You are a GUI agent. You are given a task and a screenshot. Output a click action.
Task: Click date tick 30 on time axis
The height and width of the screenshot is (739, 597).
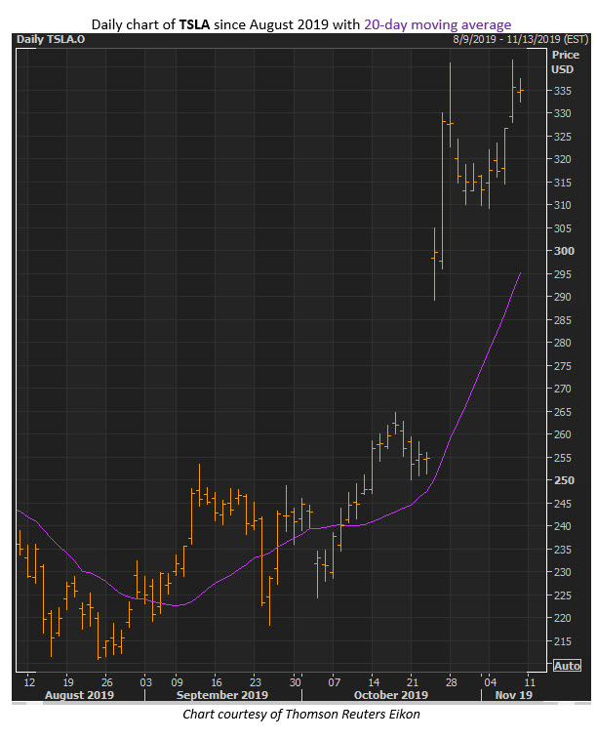pos(295,682)
